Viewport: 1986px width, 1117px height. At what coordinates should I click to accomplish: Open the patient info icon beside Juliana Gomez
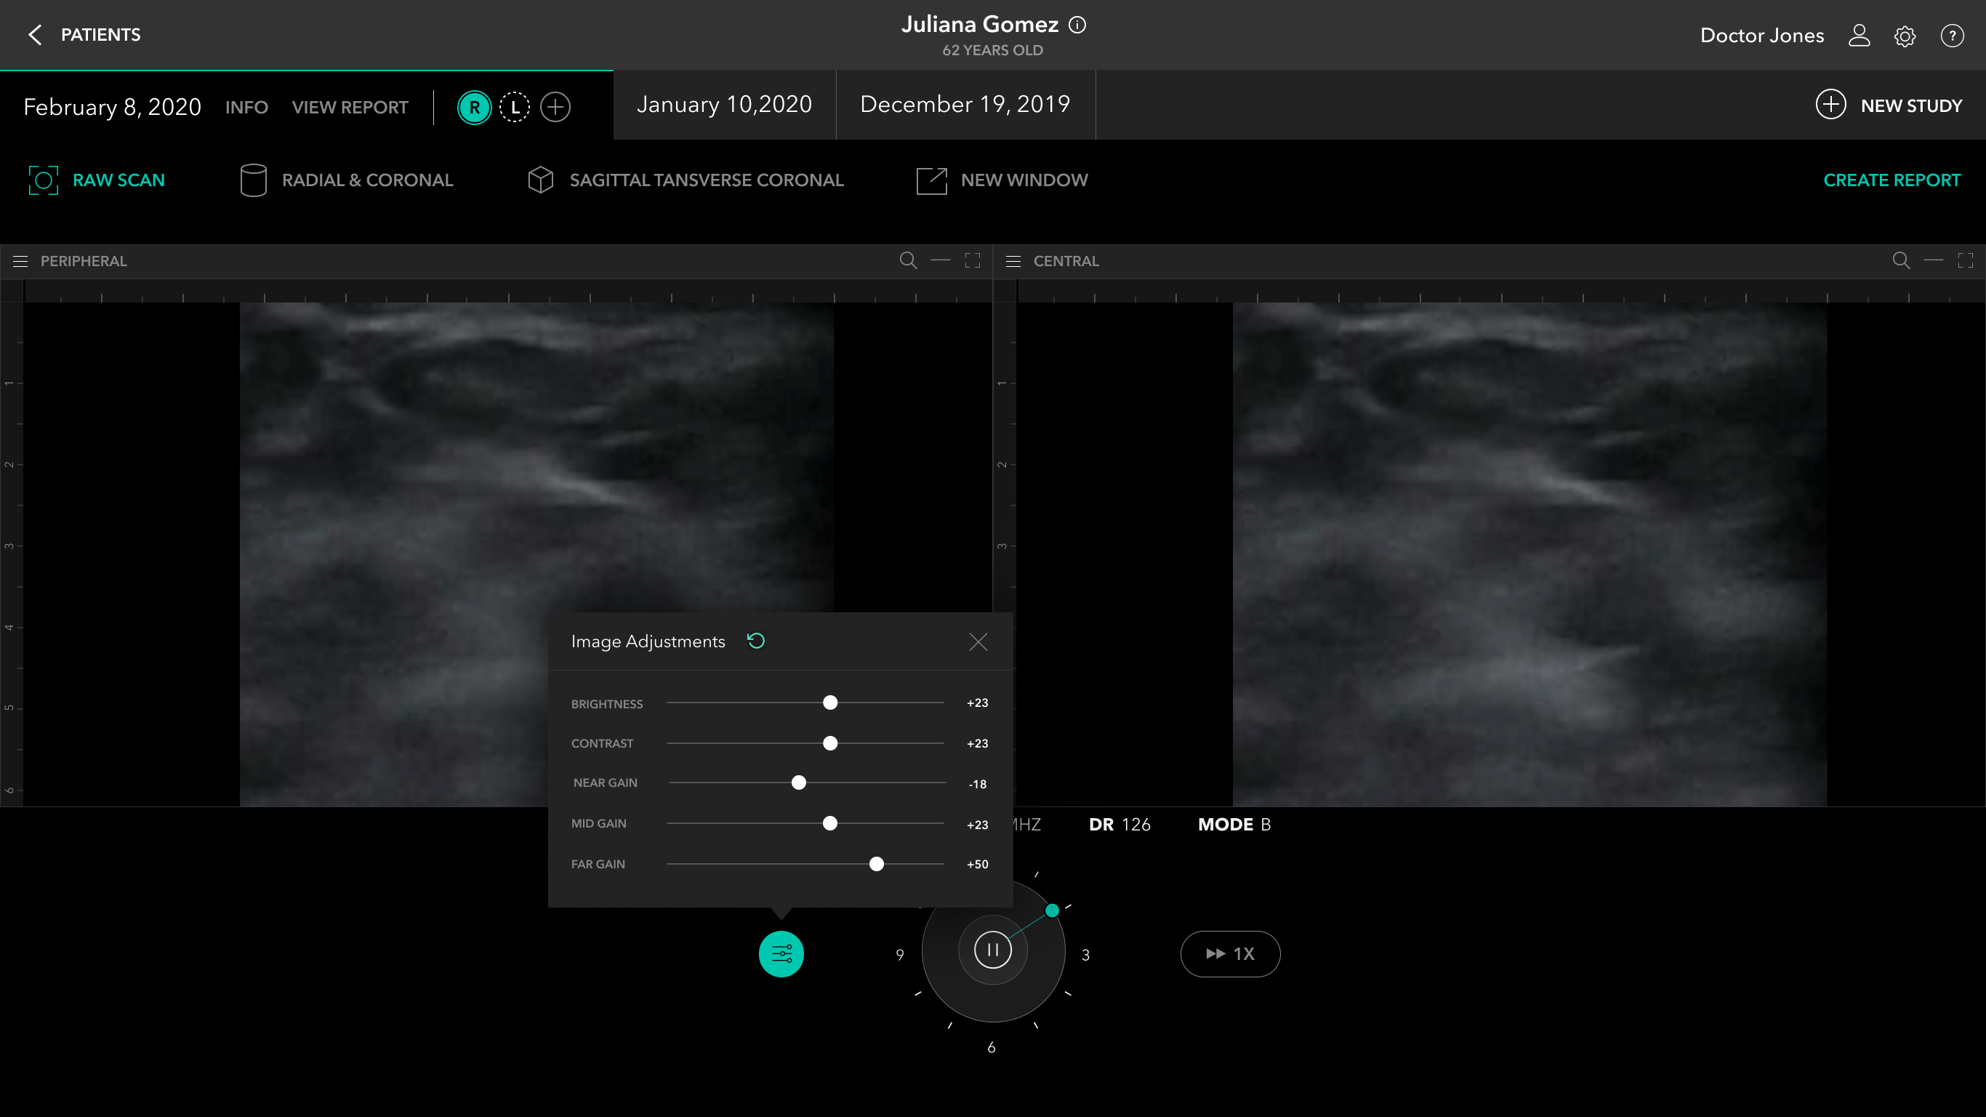[x=1077, y=25]
